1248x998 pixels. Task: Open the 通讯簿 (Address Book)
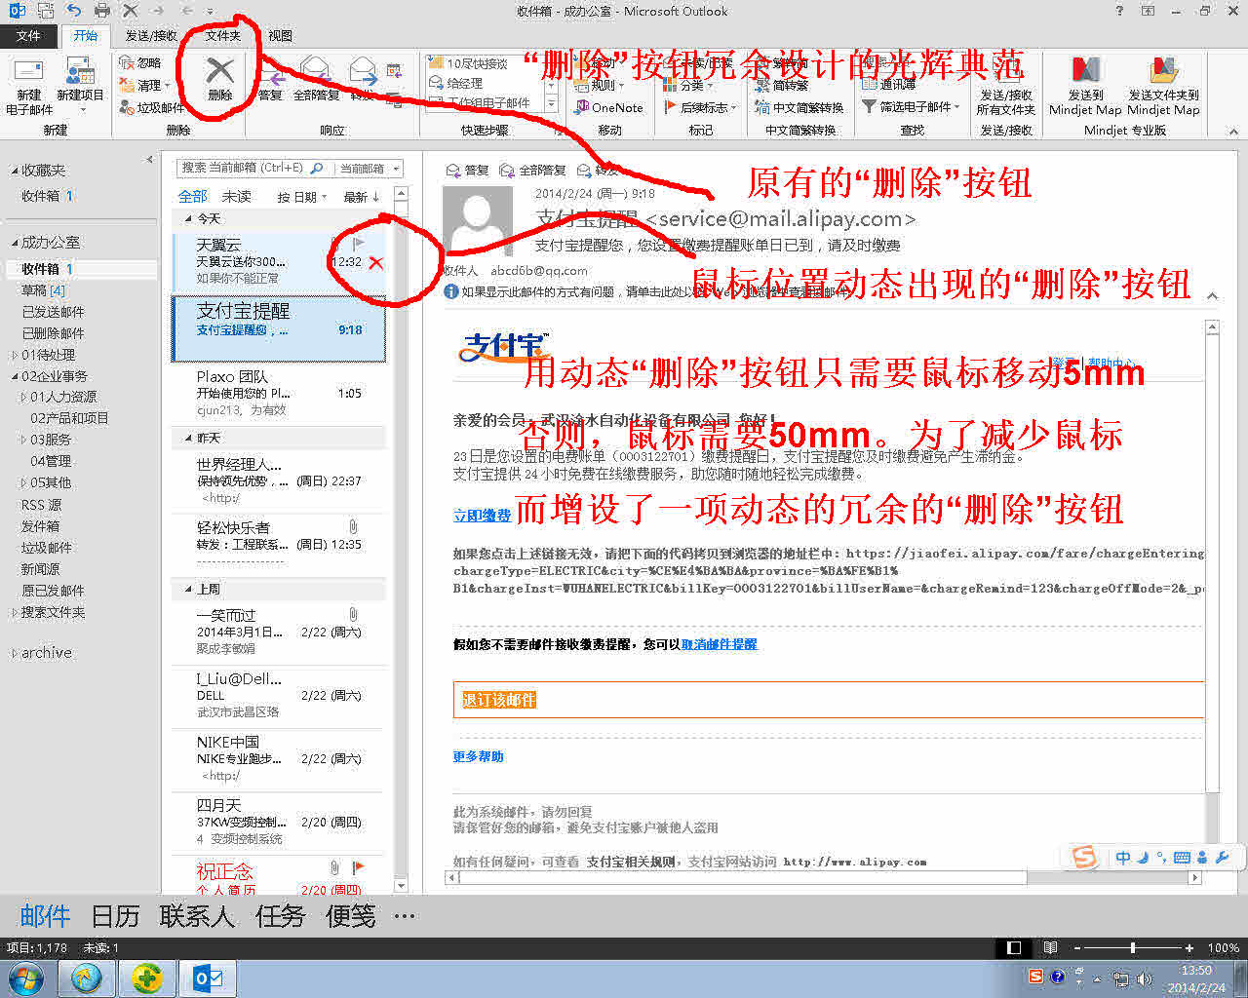click(888, 85)
